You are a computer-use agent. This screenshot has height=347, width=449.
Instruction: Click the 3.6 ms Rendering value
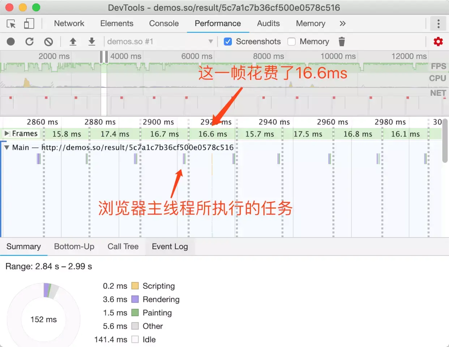click(x=115, y=299)
